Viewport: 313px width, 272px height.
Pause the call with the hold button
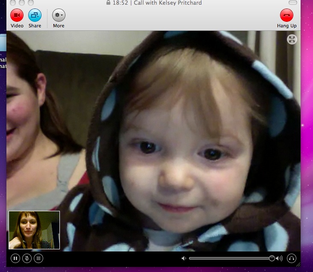coord(15,258)
